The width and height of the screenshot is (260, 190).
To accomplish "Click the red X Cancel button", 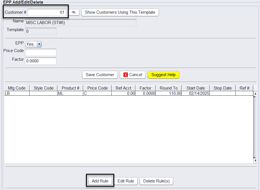I will point(133,75).
